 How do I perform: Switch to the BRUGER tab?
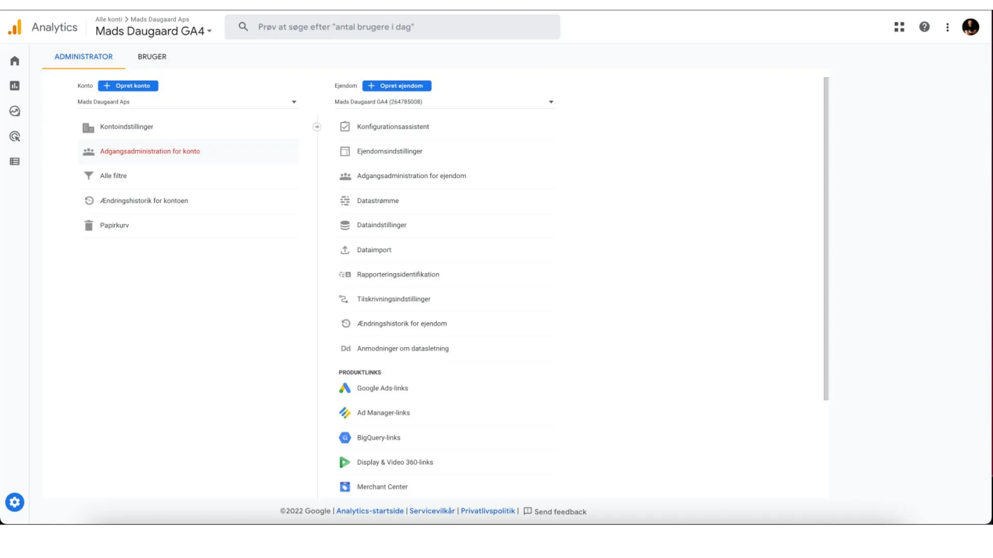click(152, 57)
